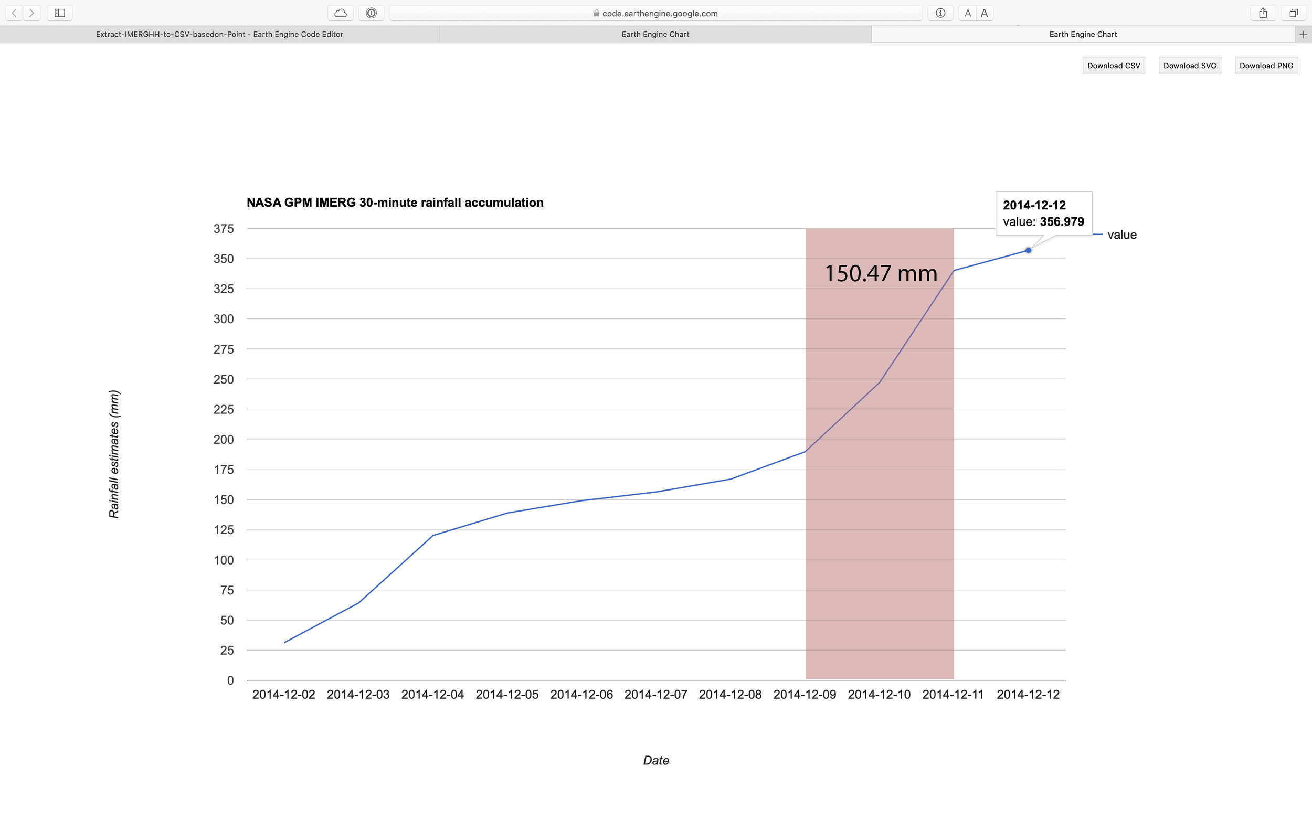The image size is (1312, 820).
Task: Open the Share sheet icon
Action: 1263,13
